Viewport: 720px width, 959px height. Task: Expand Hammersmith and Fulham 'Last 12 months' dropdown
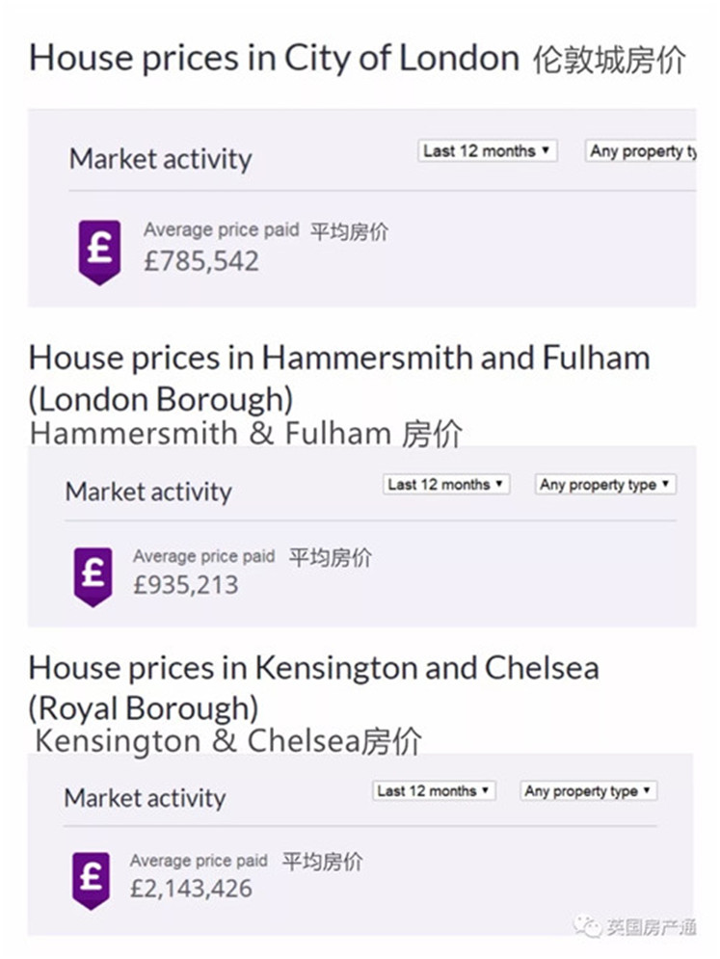point(445,485)
